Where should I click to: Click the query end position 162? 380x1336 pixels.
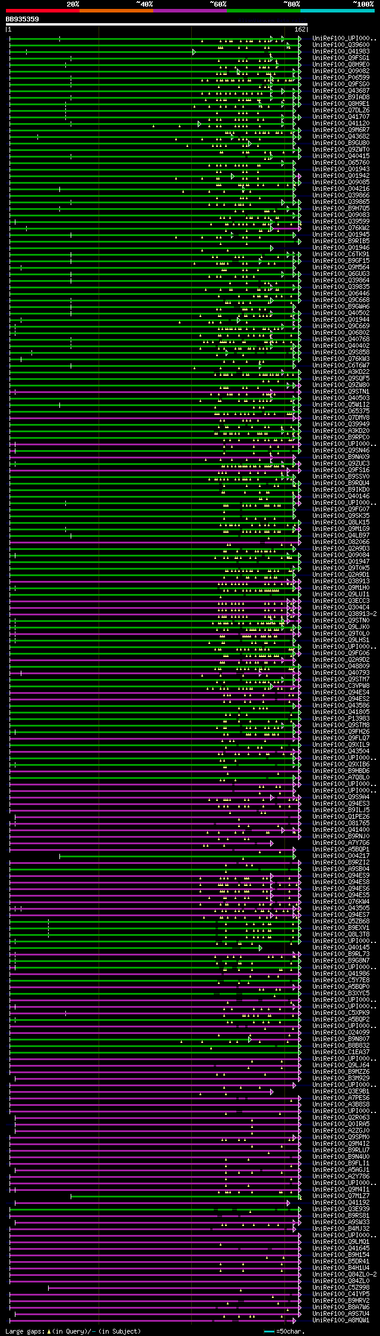point(300,29)
